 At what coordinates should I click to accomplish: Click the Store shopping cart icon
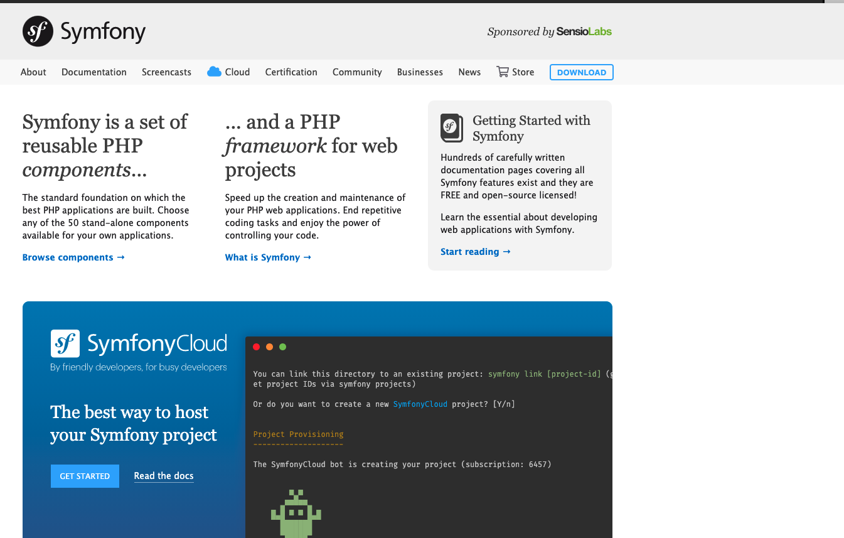503,72
